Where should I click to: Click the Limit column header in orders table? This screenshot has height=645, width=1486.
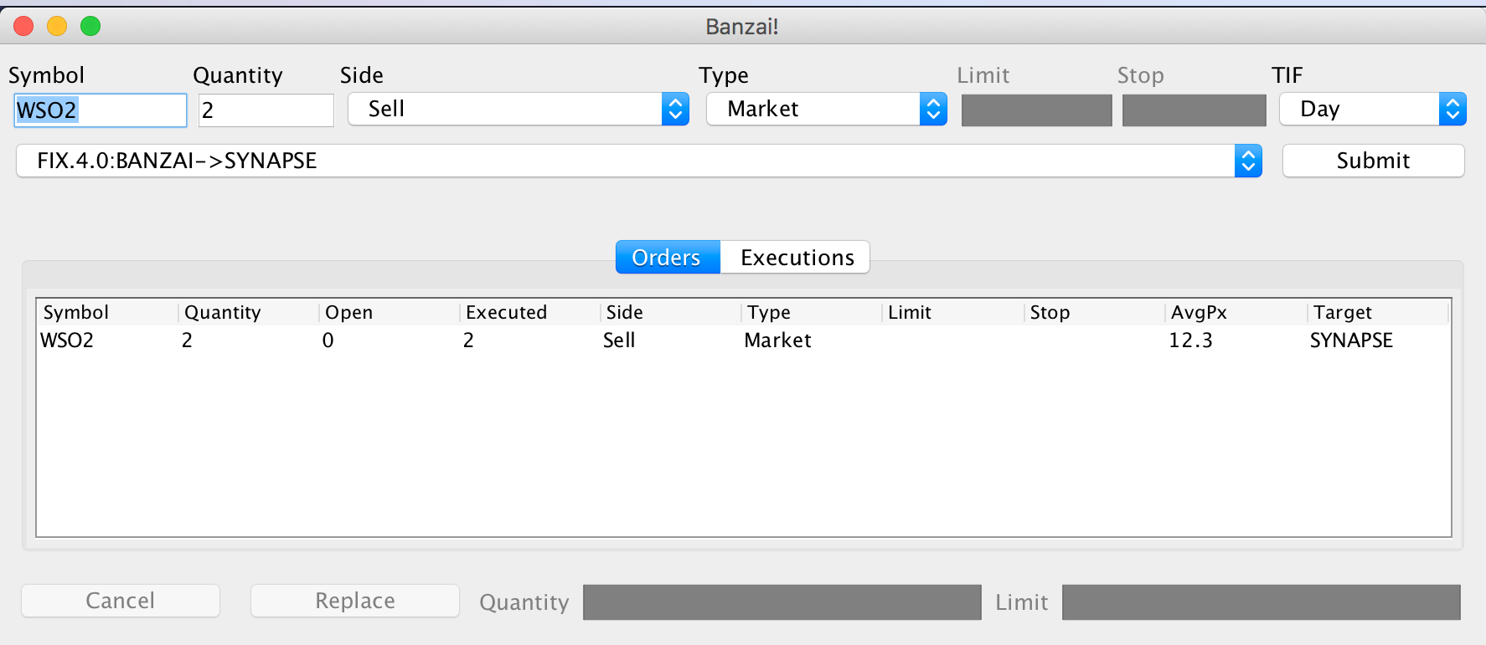click(952, 312)
